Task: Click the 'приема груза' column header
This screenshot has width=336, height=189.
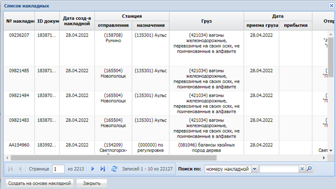Action: (262, 25)
